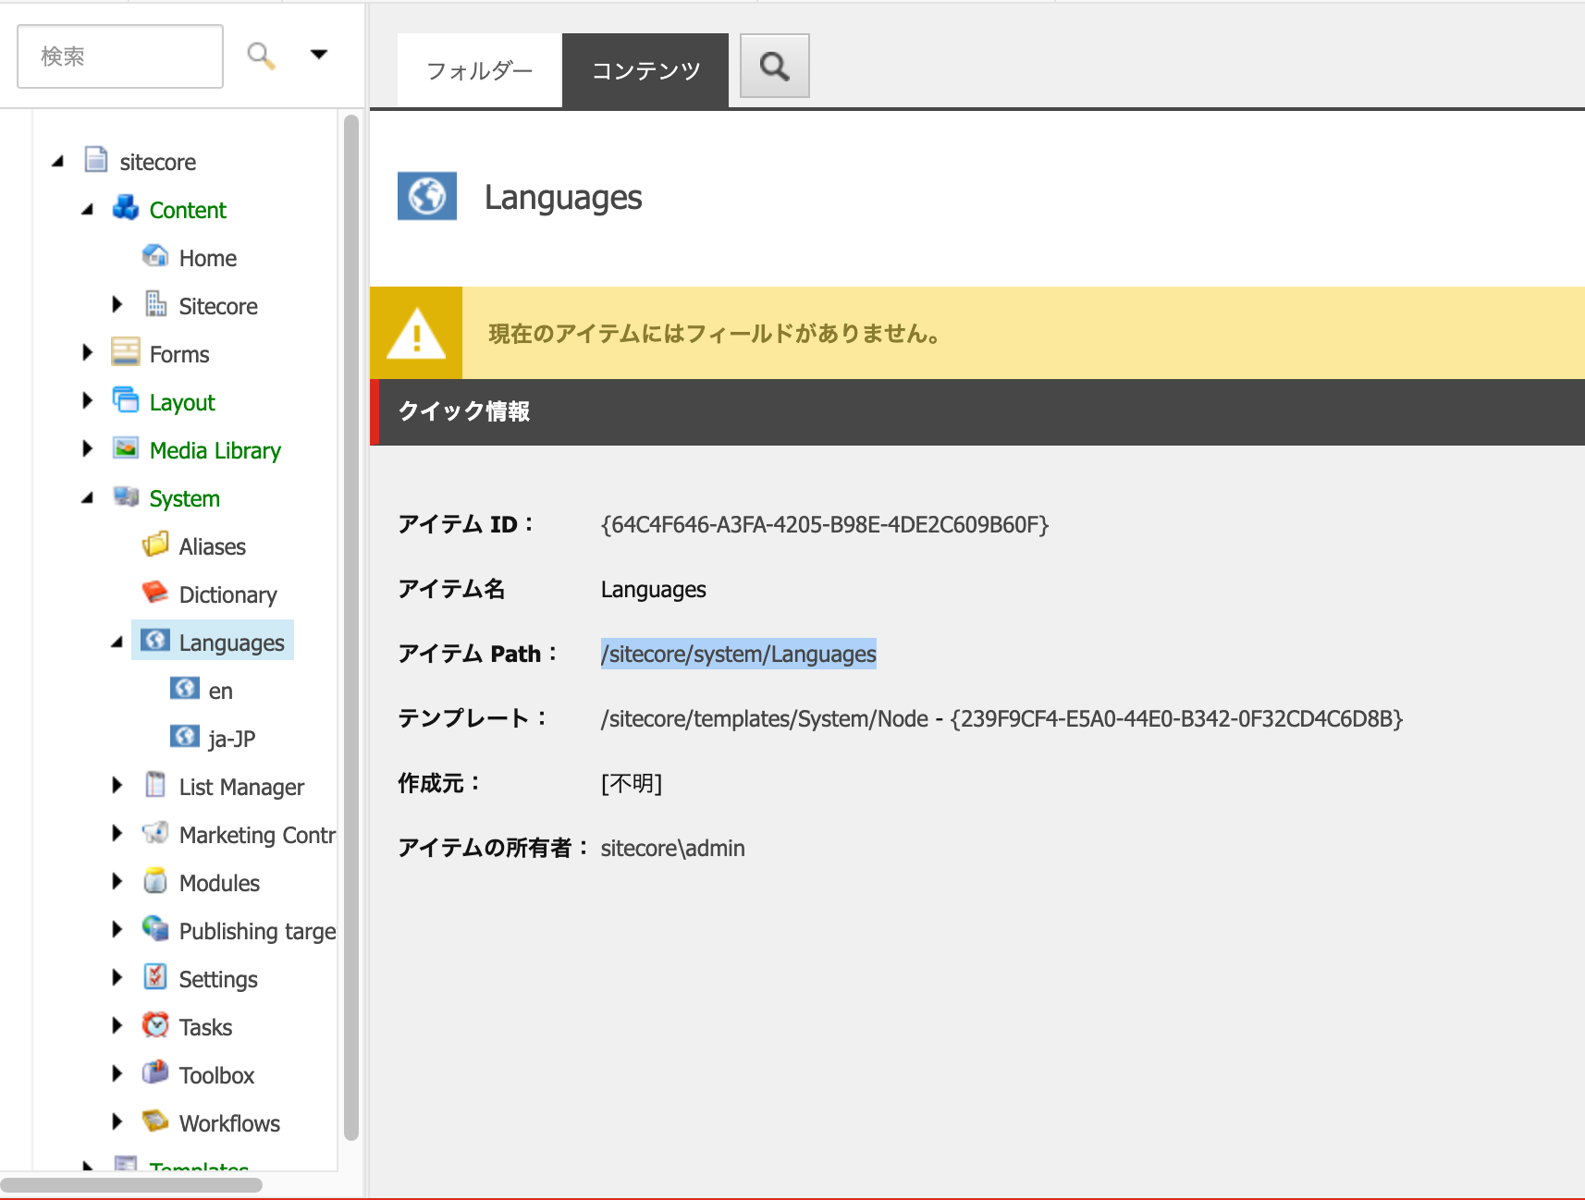1585x1200 pixels.
Task: Click the Sitecore building icon in tree
Action: (x=155, y=304)
